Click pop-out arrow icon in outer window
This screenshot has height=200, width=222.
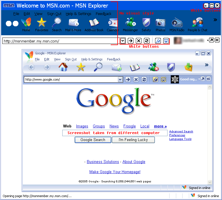coord(211,40)
